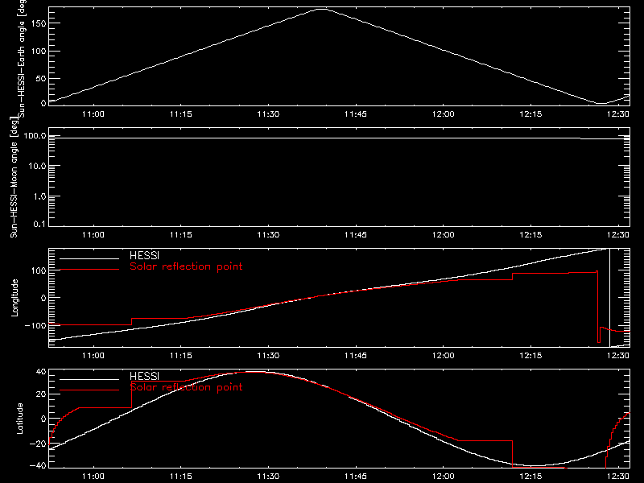This screenshot has width=644, height=483.
Task: Click 12:15 label under Longitude plot
Action: click(x=530, y=356)
